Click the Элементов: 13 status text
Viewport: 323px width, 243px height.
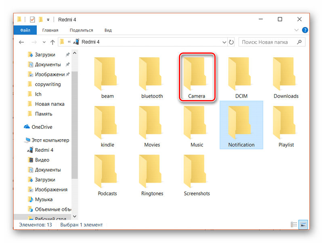click(x=36, y=225)
